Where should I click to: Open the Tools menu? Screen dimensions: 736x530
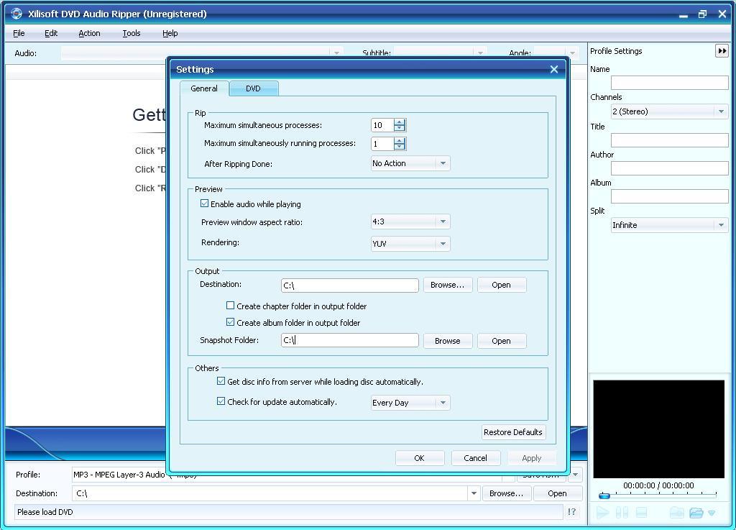tap(131, 33)
